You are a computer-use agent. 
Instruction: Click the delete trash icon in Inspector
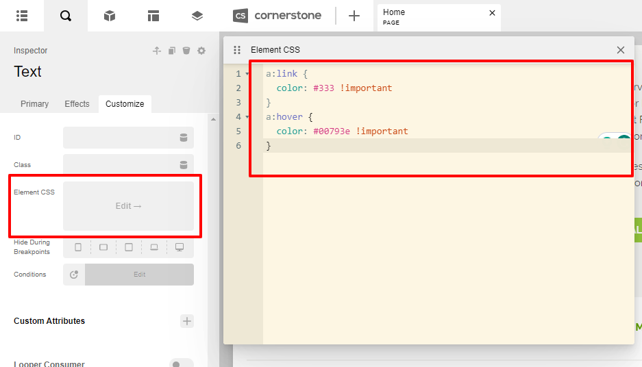186,51
